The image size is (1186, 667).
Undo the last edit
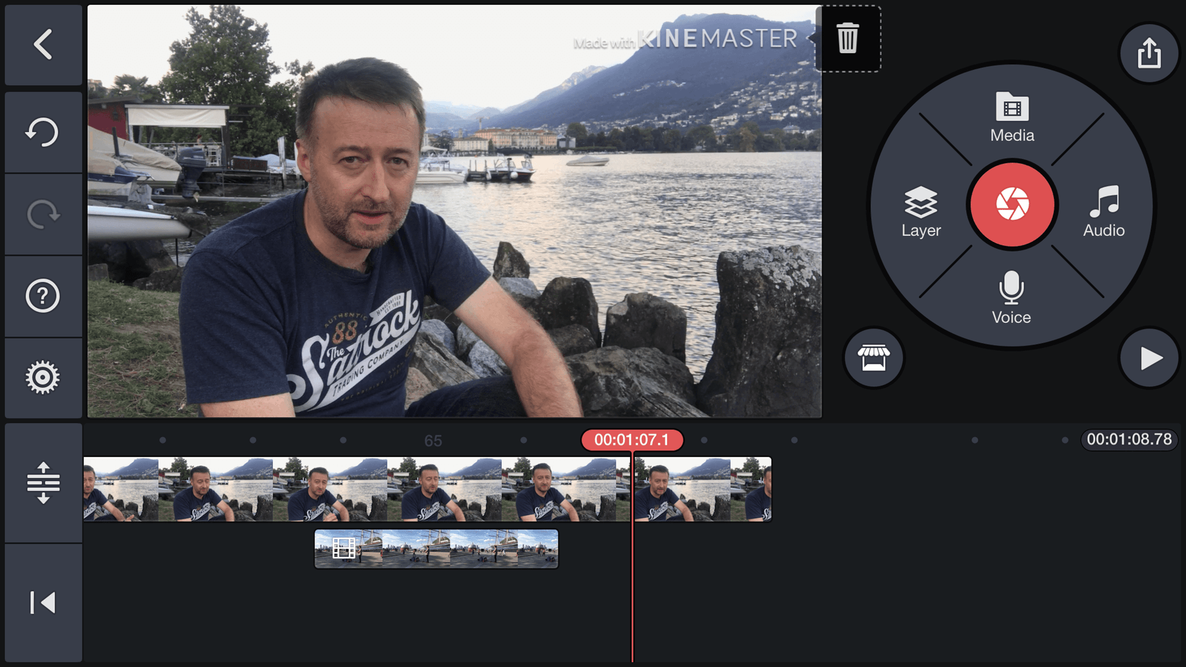coord(43,132)
